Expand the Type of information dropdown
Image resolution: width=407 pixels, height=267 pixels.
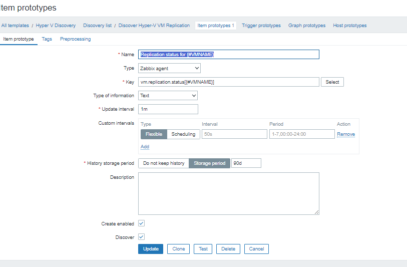(x=168, y=95)
